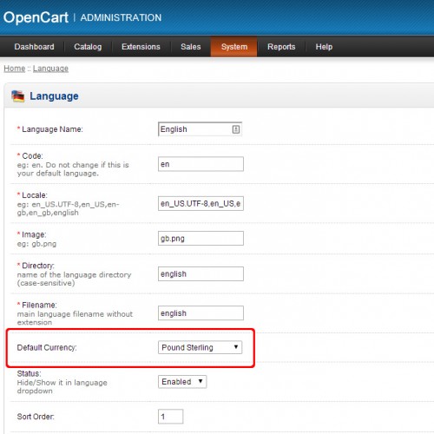Open the Reports menu
The image size is (434, 434).
(281, 47)
